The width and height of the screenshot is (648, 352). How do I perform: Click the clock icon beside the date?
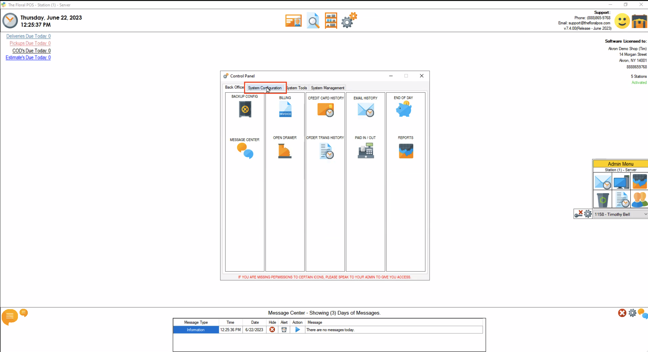(x=10, y=21)
